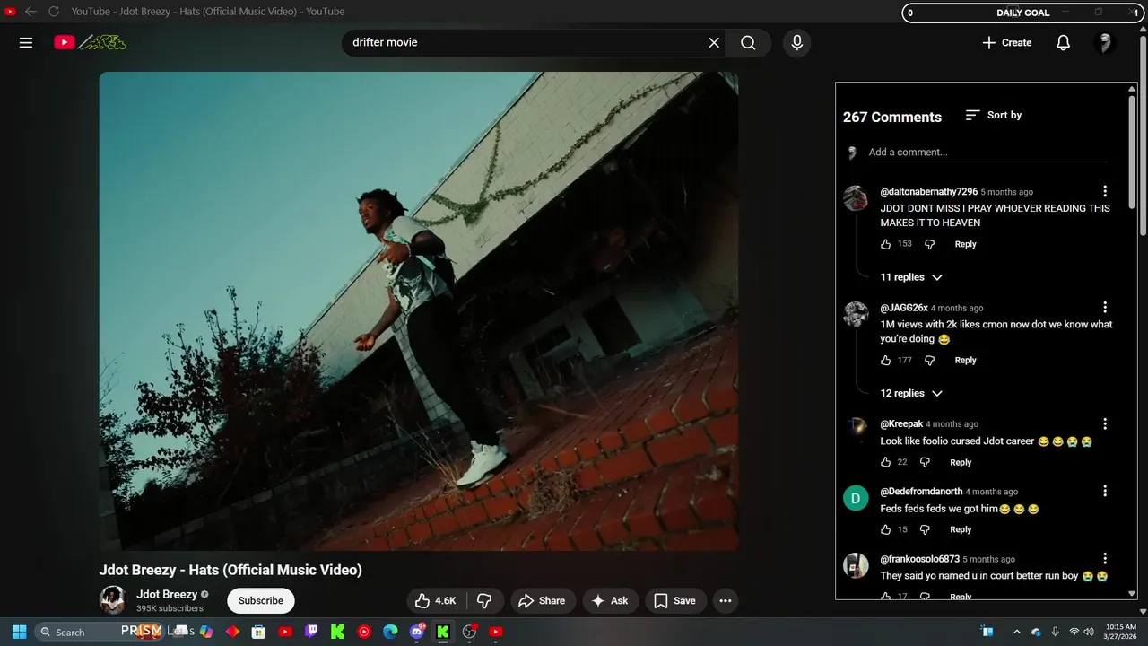The height and width of the screenshot is (646, 1148).
Task: Reply to @Dedefromdanorth's comment
Action: [x=961, y=529]
